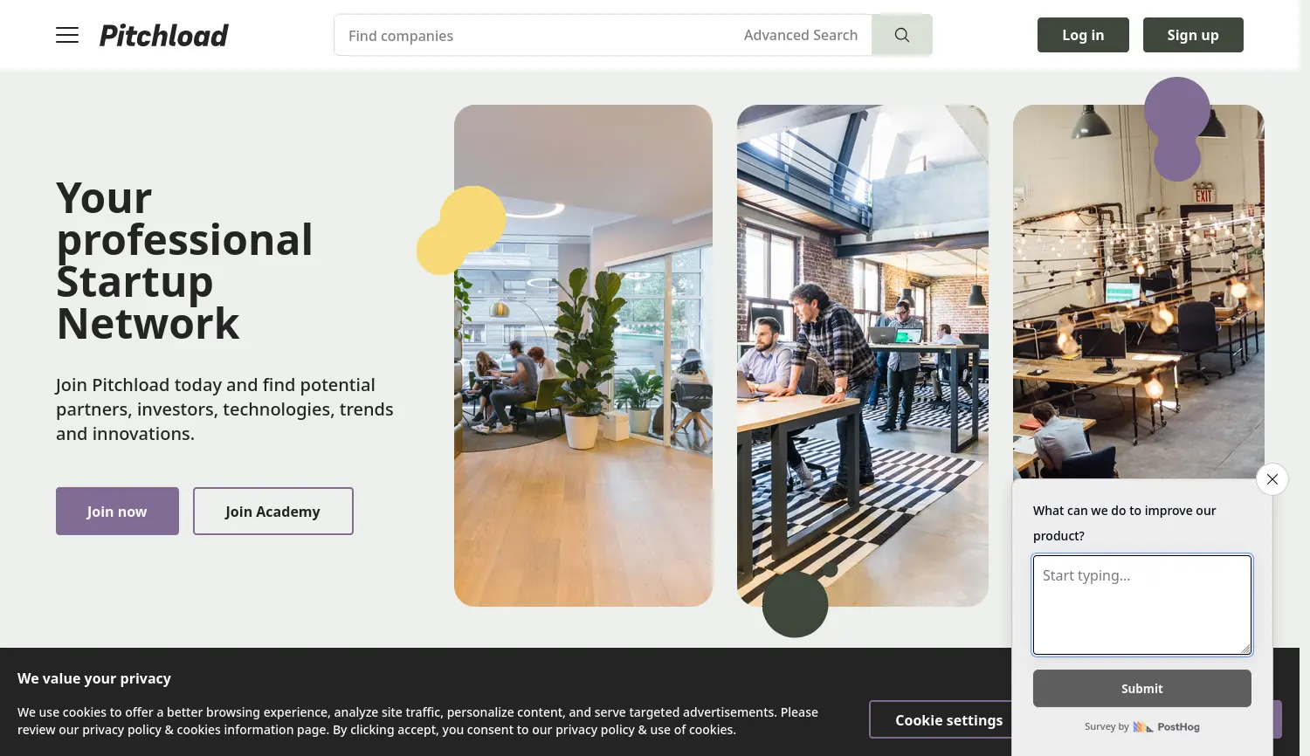Click the magnifier search icon button

(902, 35)
